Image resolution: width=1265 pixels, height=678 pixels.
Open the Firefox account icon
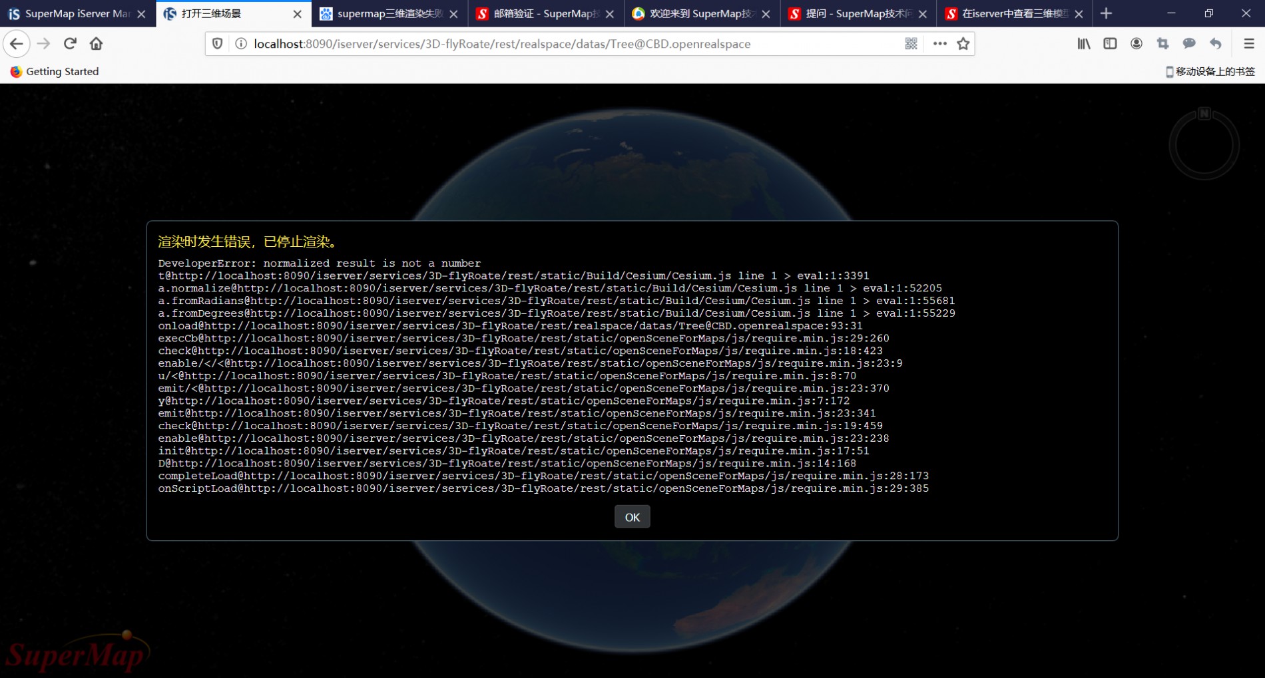[1137, 44]
